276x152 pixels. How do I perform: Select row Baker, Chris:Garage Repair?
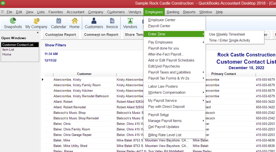click(72, 135)
